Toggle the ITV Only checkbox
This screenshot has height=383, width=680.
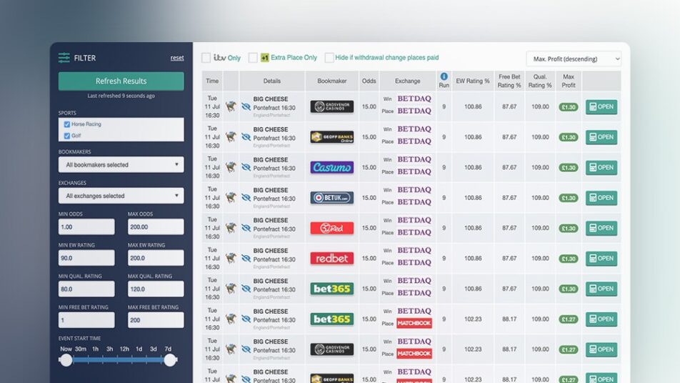point(206,58)
